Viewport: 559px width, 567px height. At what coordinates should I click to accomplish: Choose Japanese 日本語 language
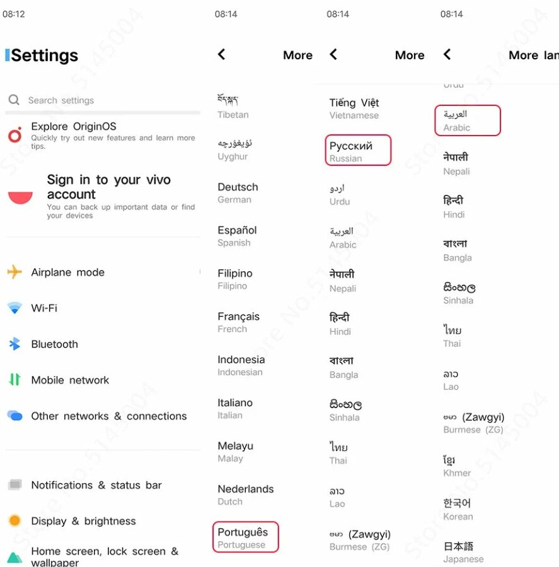click(x=463, y=552)
